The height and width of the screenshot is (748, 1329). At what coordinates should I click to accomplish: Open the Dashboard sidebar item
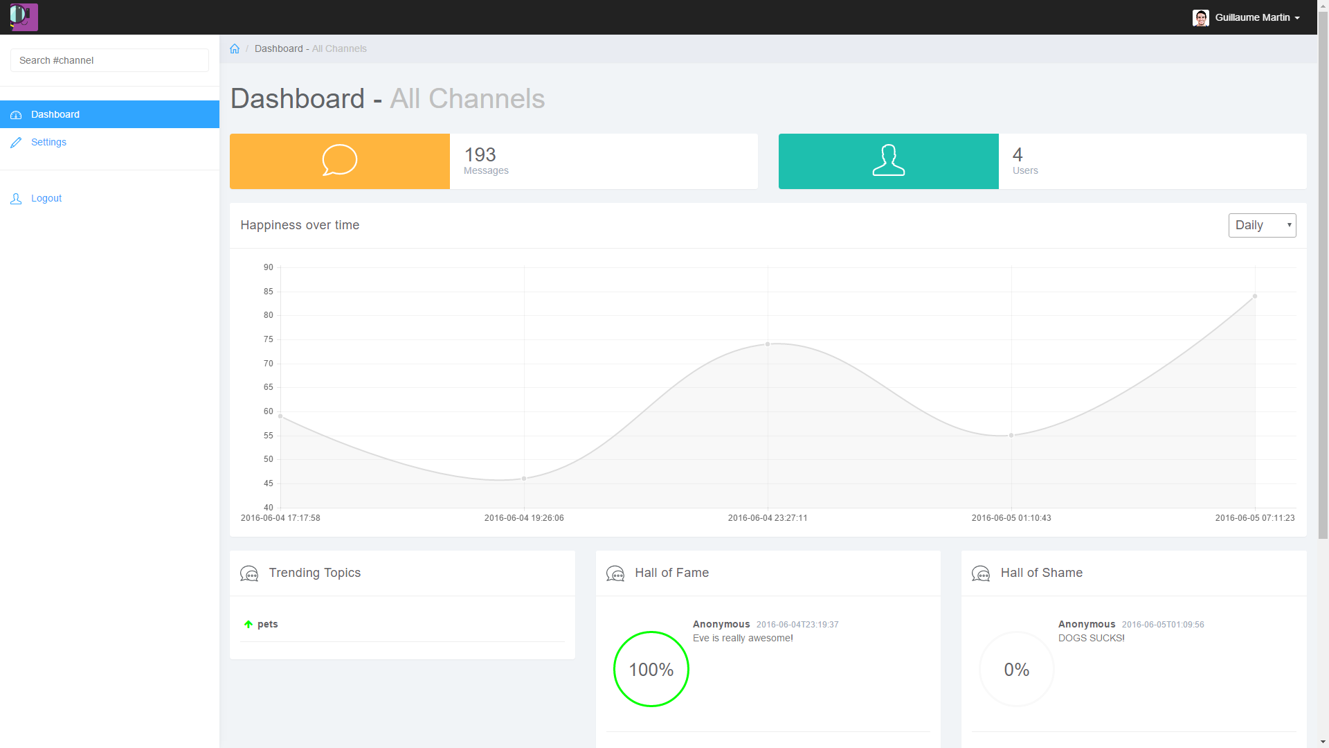(x=55, y=114)
